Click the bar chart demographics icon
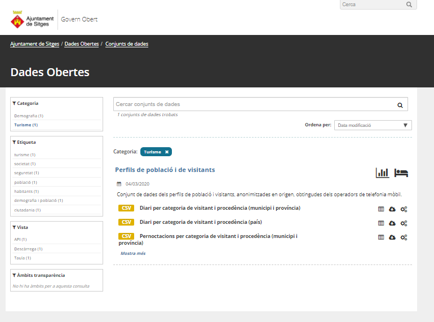This screenshot has height=322, width=434. (x=382, y=173)
